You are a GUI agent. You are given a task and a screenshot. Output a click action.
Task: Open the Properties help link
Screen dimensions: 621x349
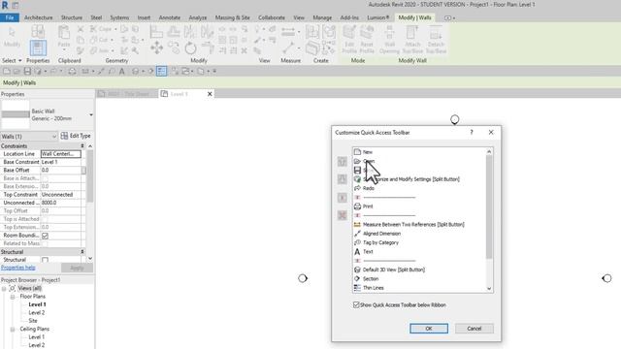click(x=17, y=268)
